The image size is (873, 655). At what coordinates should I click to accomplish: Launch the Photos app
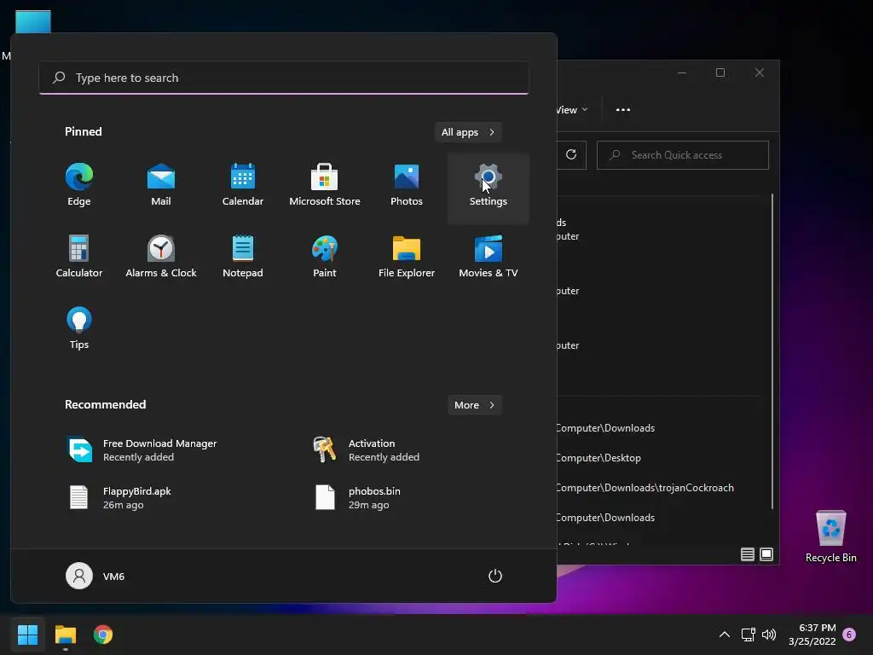click(x=407, y=185)
